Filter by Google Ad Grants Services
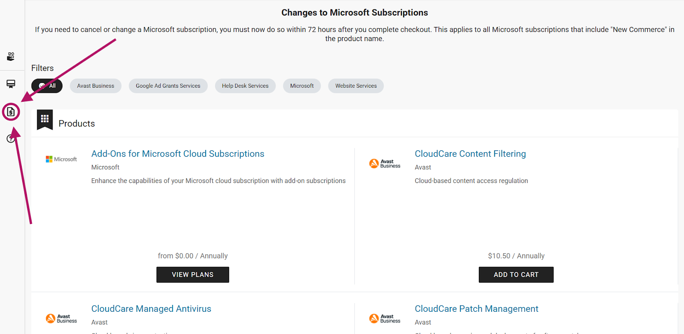Image resolution: width=684 pixels, height=334 pixels. point(168,86)
